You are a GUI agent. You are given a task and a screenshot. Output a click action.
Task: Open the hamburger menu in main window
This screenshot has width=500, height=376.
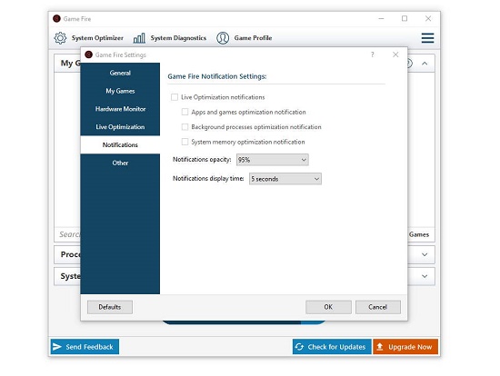click(x=427, y=38)
